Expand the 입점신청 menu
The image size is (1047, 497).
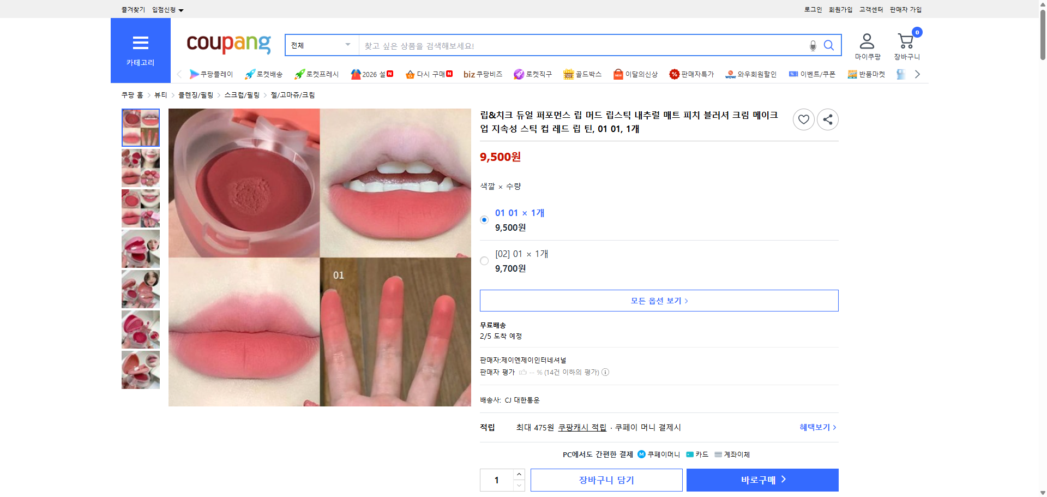click(163, 9)
